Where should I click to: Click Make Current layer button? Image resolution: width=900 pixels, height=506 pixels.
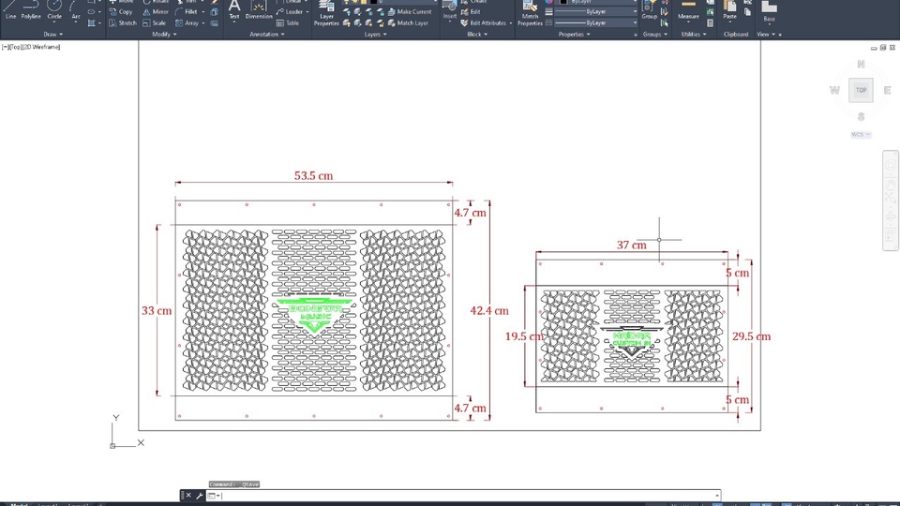tap(410, 11)
